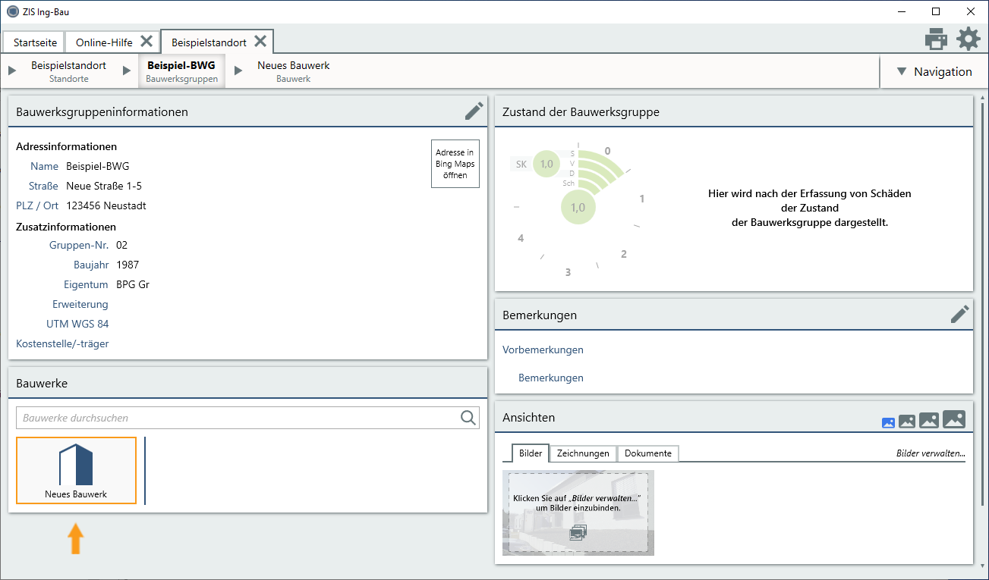Viewport: 989px width, 580px height.
Task: Close the Beispielstandort tab
Action: (x=260, y=41)
